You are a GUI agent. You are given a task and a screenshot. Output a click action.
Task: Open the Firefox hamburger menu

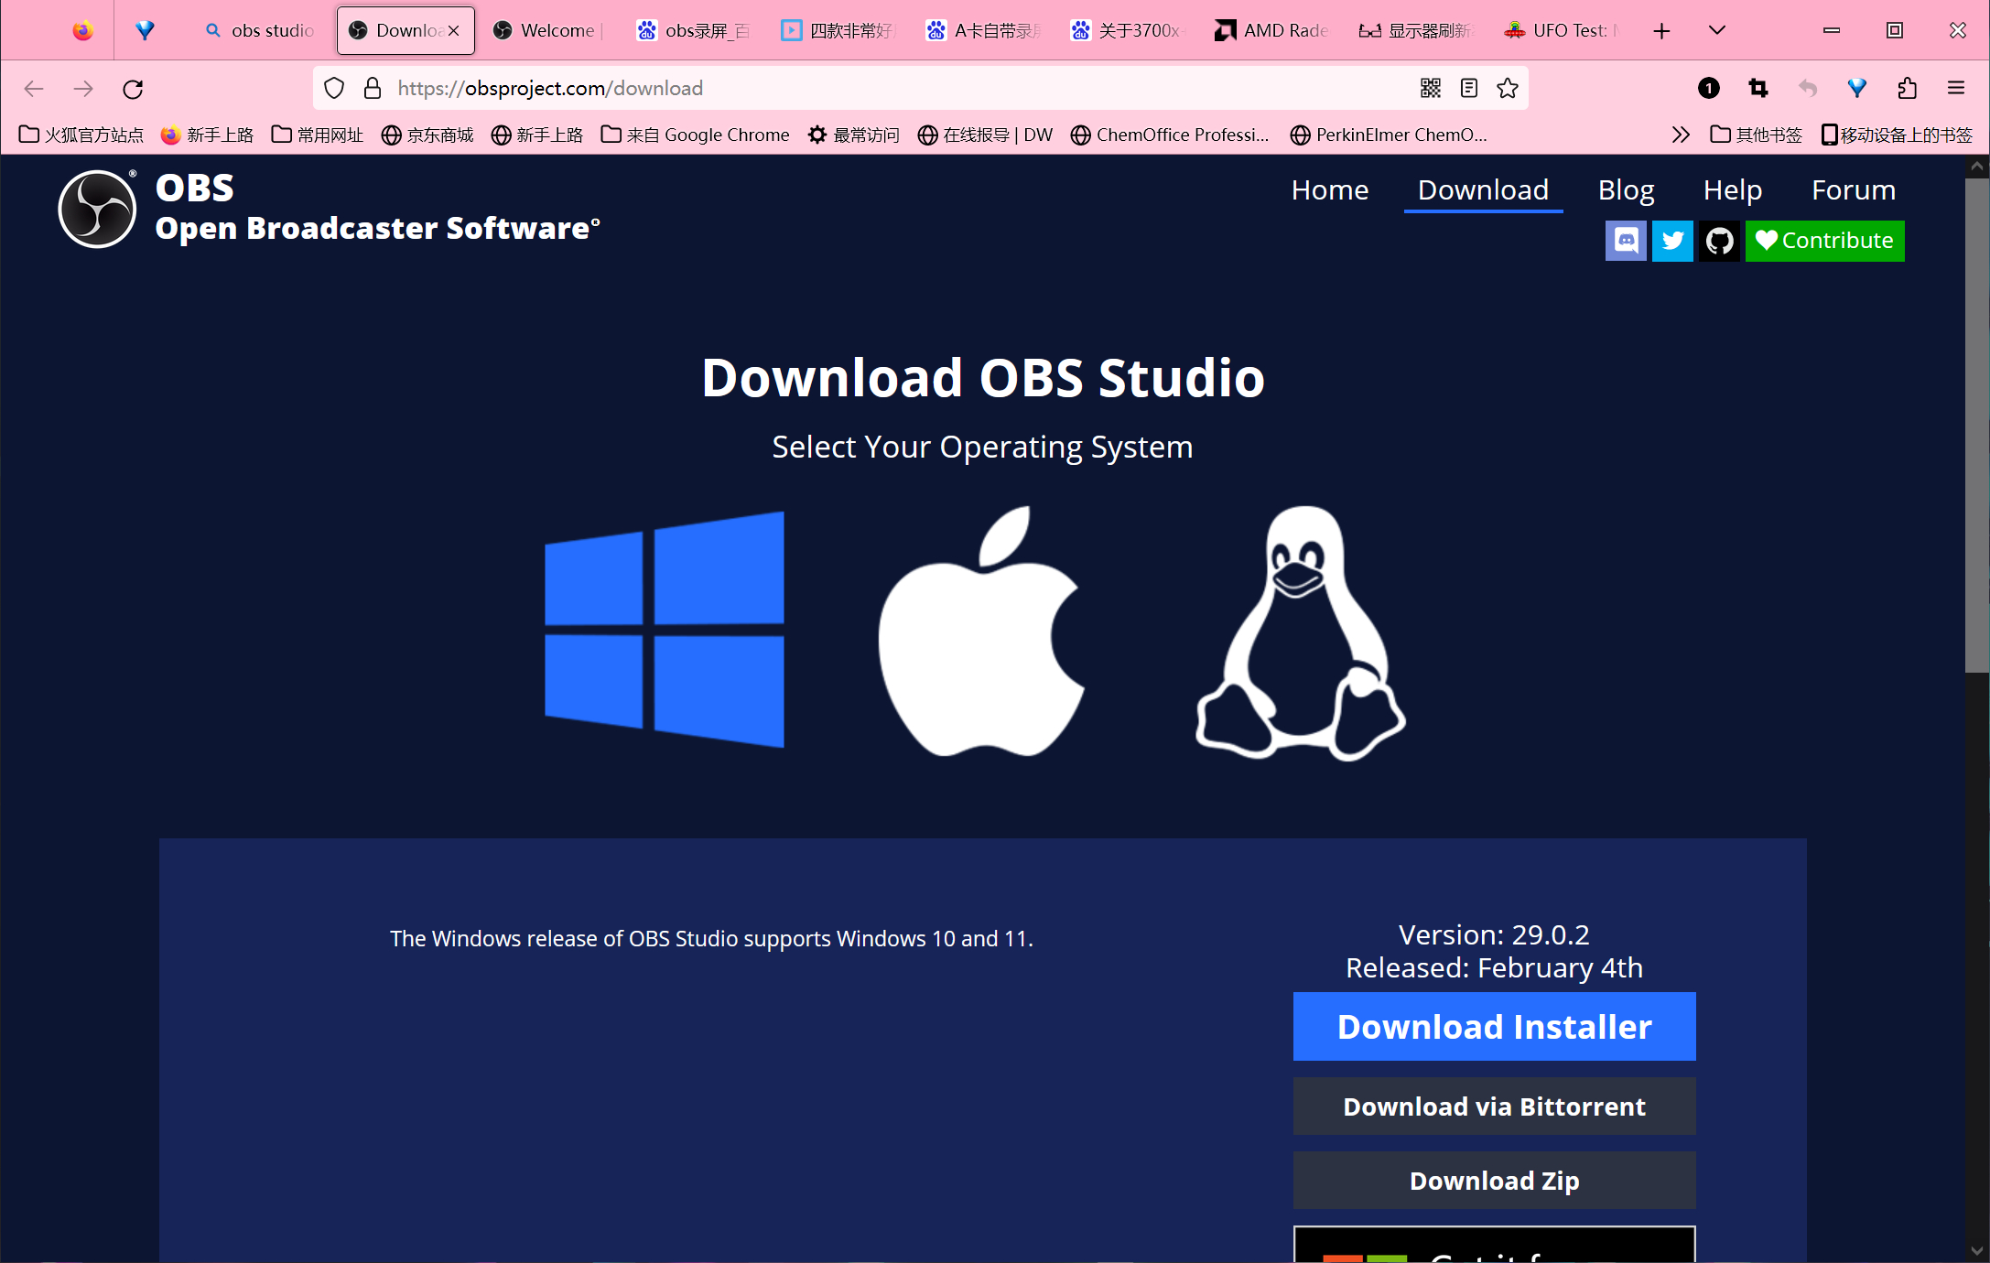pos(1956,88)
